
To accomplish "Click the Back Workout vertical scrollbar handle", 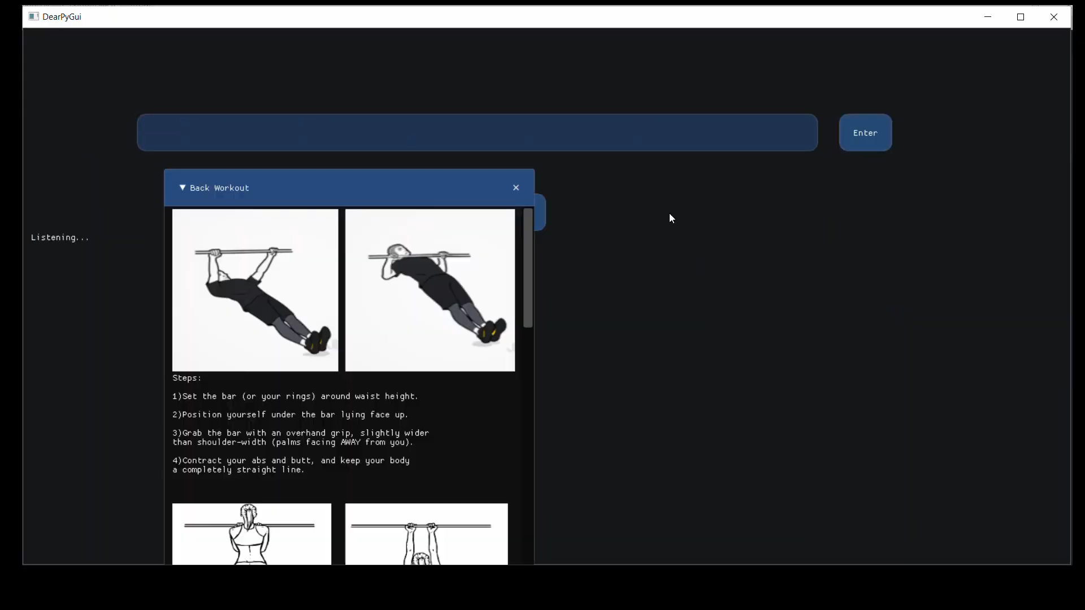I will tap(528, 268).
